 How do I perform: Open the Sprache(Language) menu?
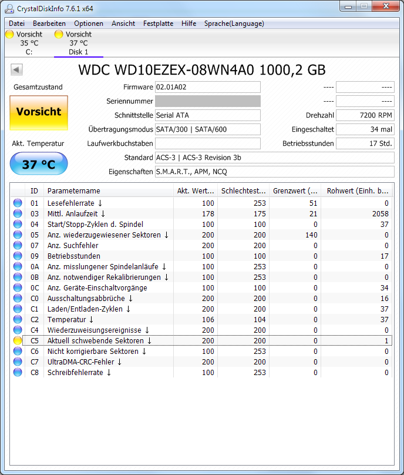coord(234,24)
